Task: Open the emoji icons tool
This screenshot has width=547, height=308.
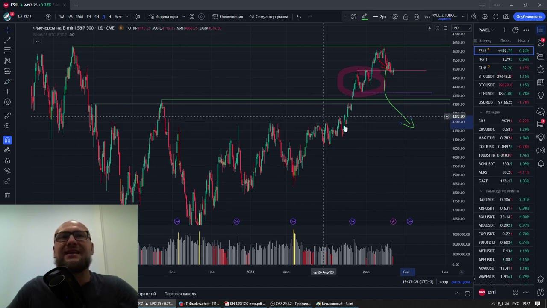Action: [x=7, y=102]
